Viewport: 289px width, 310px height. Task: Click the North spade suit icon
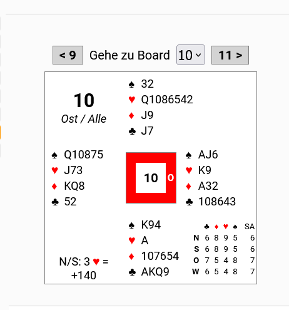[x=131, y=85]
